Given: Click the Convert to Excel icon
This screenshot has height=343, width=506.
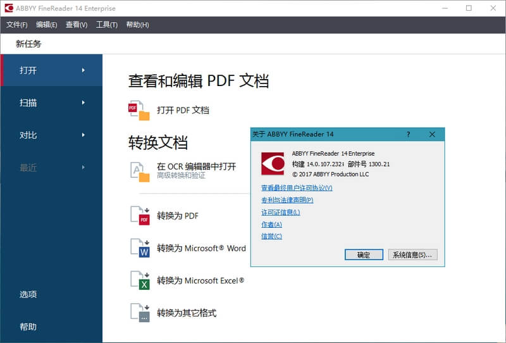Looking at the screenshot, I should pyautogui.click(x=140, y=280).
